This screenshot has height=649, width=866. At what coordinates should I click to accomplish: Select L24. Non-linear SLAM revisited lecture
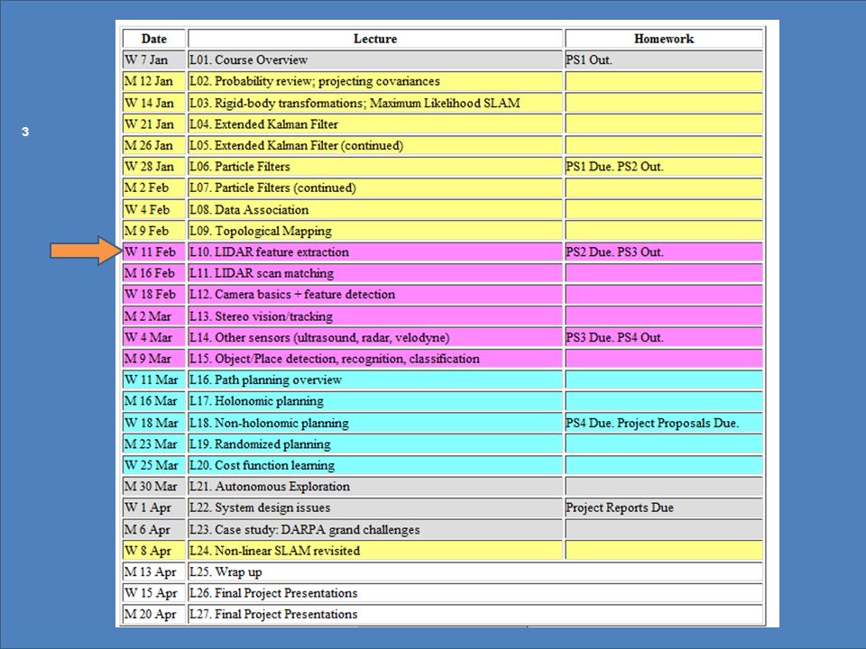(x=375, y=551)
